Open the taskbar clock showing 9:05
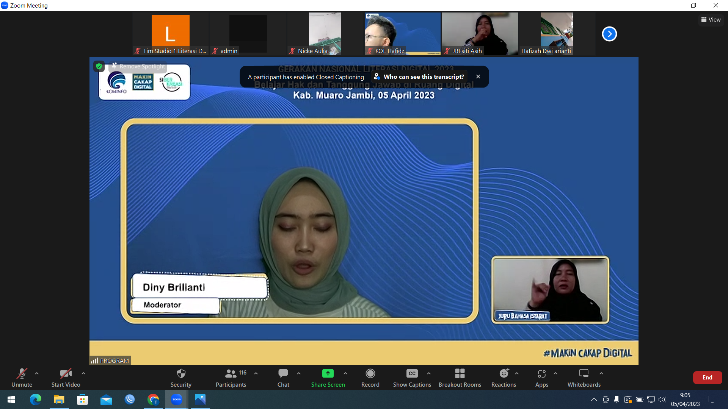The width and height of the screenshot is (728, 409). point(685,400)
